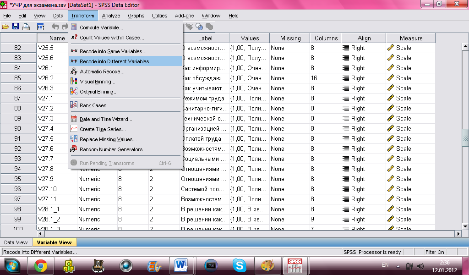Screen dimensions: 469x275
Task: Click the value labels tag icon
Action: [x=189, y=27]
